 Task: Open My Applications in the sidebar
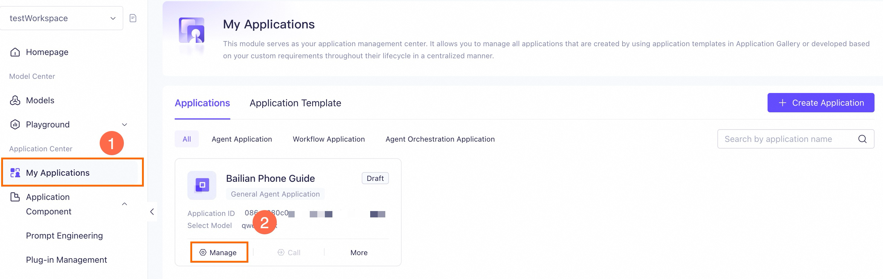pos(58,172)
